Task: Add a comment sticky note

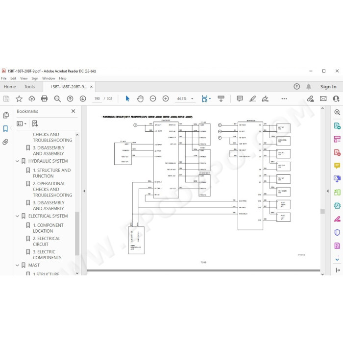Action: tap(240, 98)
